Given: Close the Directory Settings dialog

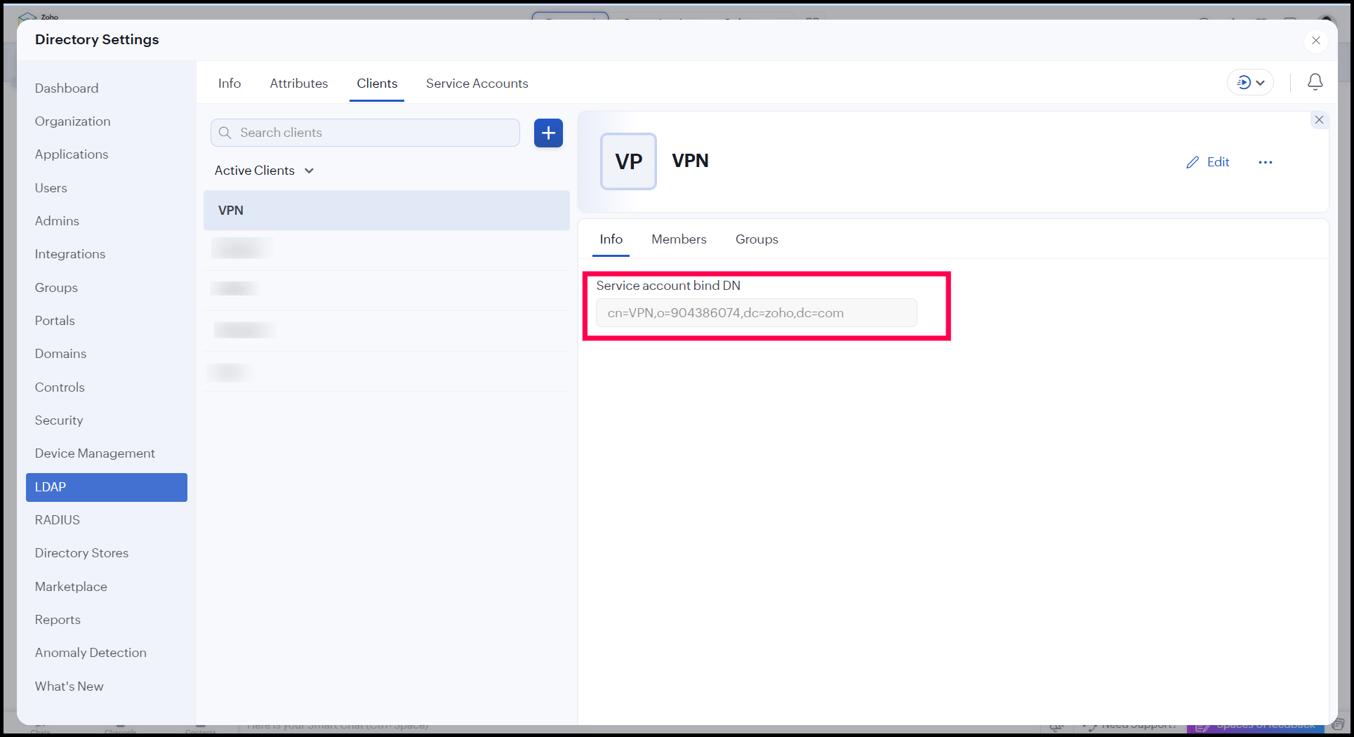Looking at the screenshot, I should [1316, 41].
